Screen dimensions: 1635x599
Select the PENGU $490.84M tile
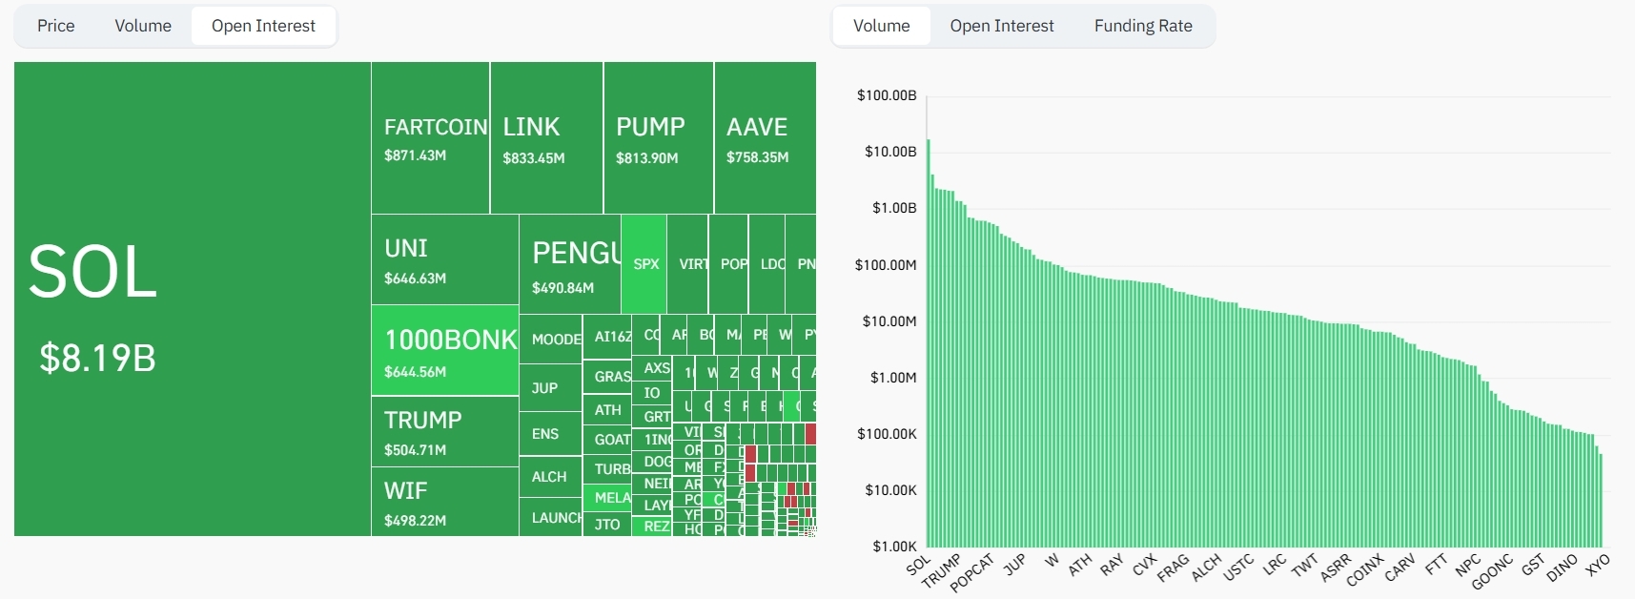click(x=570, y=264)
